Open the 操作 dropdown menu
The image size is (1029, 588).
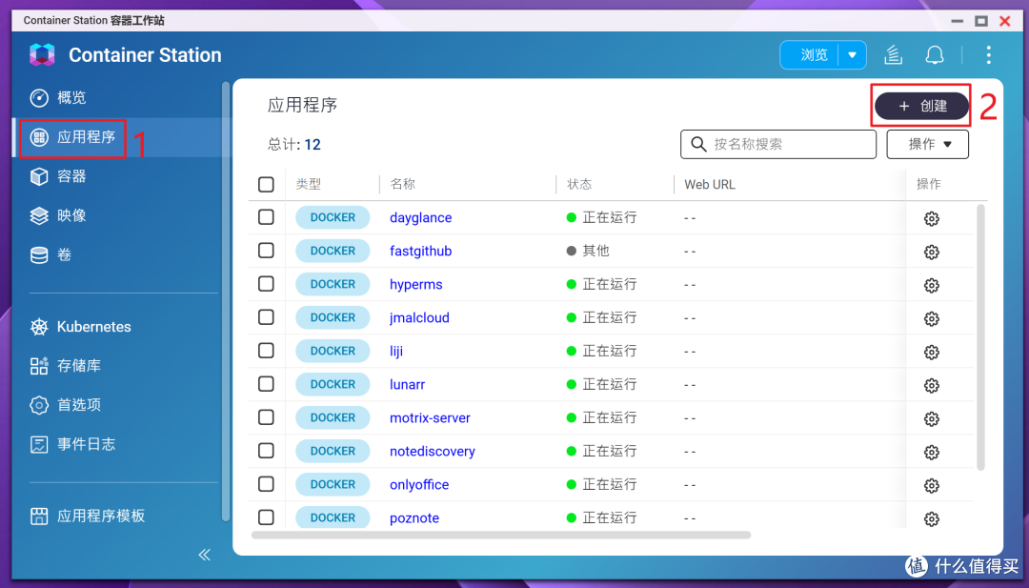pos(927,144)
